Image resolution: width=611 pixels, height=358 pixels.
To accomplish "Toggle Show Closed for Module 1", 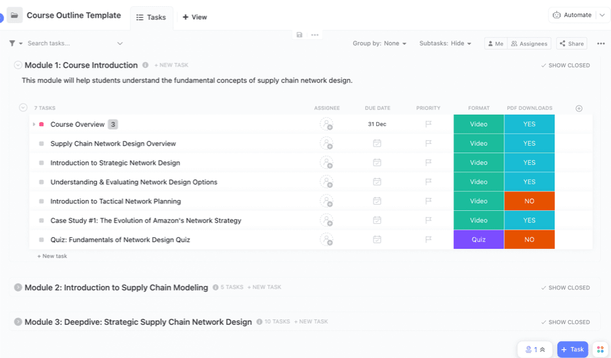I will tap(566, 66).
